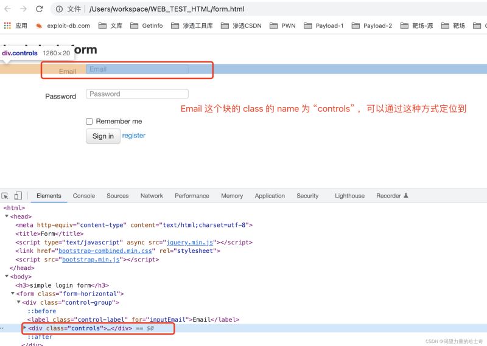Toggle the device toolbar icon
Viewport: 487px width, 346px height.
18,196
